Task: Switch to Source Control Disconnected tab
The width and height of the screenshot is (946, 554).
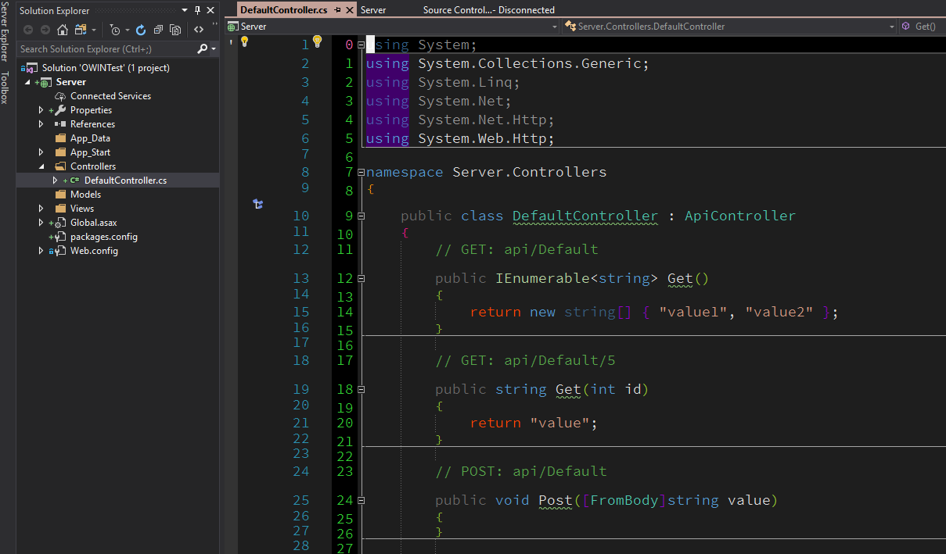Action: (x=489, y=10)
